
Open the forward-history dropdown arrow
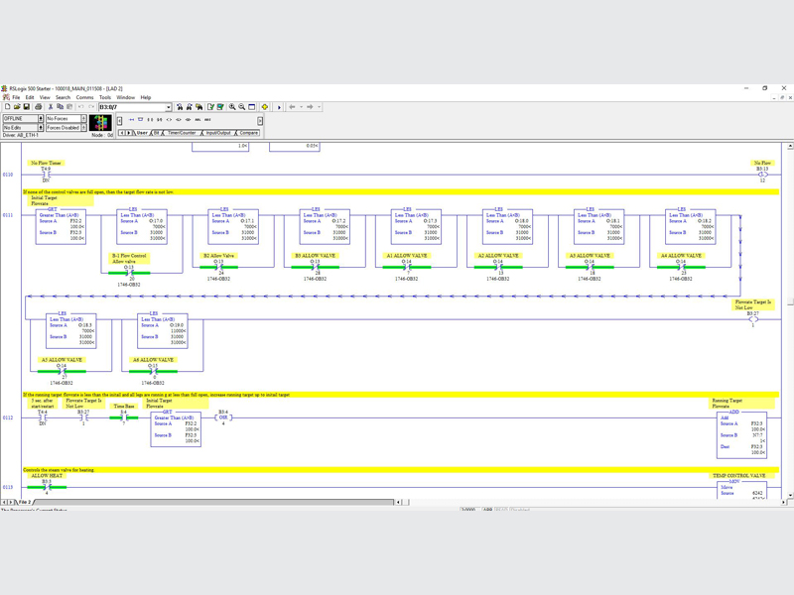(x=319, y=107)
